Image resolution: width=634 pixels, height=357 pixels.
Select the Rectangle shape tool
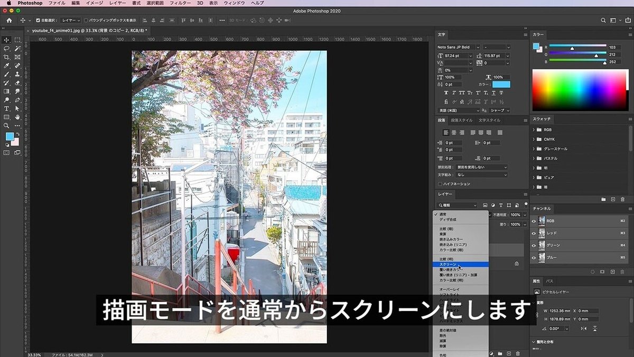point(6,116)
